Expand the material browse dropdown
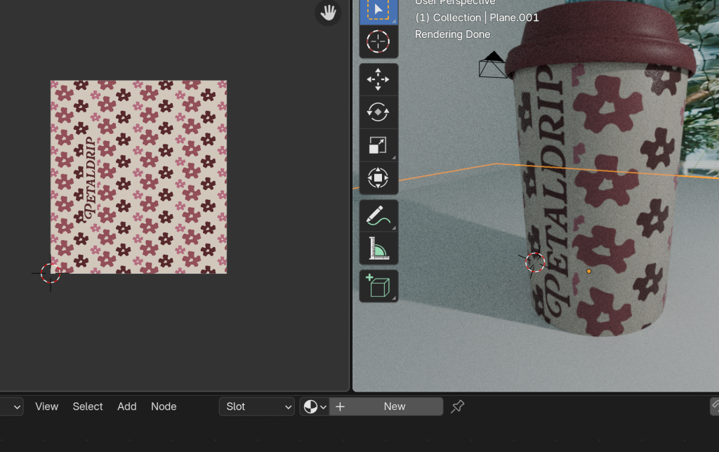Viewport: 719px width, 452px height. 315,406
